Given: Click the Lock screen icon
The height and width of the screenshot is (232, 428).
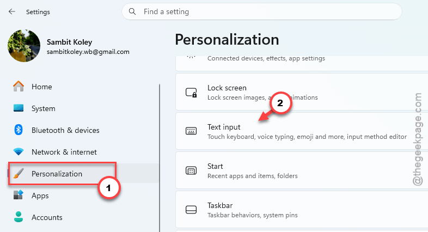Looking at the screenshot, I should click(x=191, y=93).
